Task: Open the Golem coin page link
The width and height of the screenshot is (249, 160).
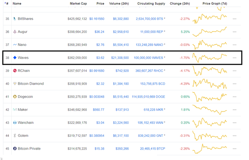Action: pos(23,136)
